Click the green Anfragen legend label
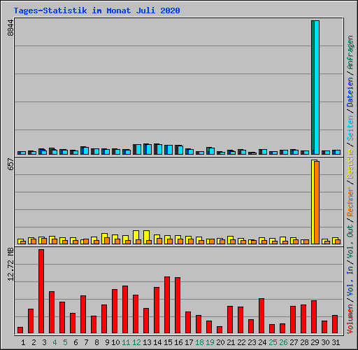The height and width of the screenshot is (350, 358). click(350, 52)
